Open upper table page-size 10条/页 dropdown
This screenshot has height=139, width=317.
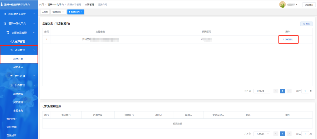pos(262,91)
